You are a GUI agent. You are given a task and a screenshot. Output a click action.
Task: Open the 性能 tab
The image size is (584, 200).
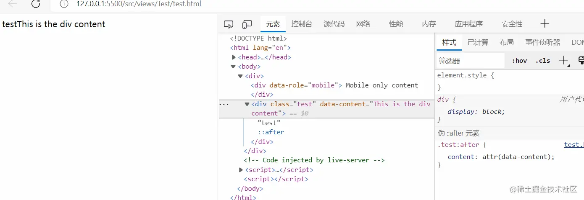pyautogui.click(x=396, y=24)
